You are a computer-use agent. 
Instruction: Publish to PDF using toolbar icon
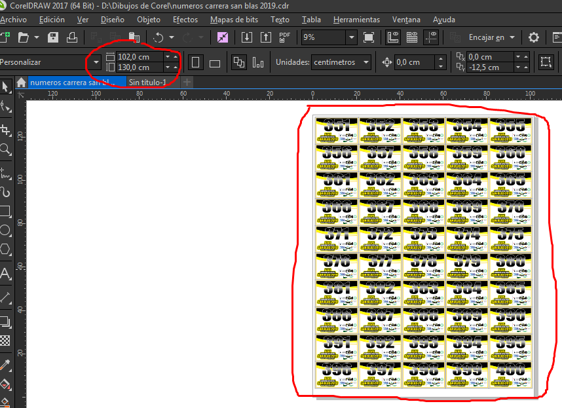tap(284, 37)
